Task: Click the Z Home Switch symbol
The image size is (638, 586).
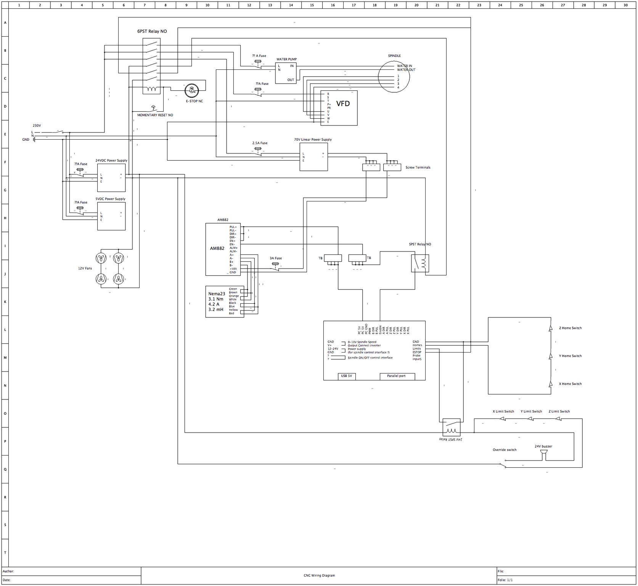Action: [550, 328]
